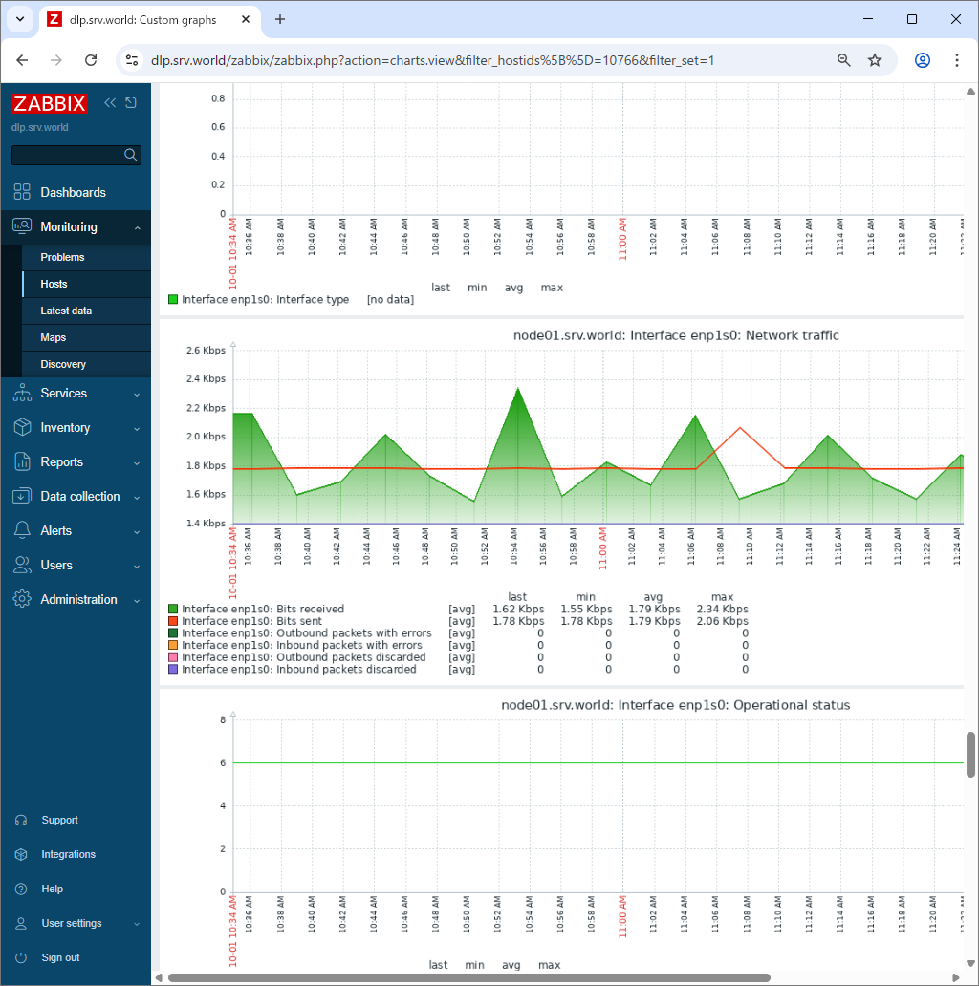Click the Sign out link
This screenshot has height=986, width=979.
click(60, 957)
